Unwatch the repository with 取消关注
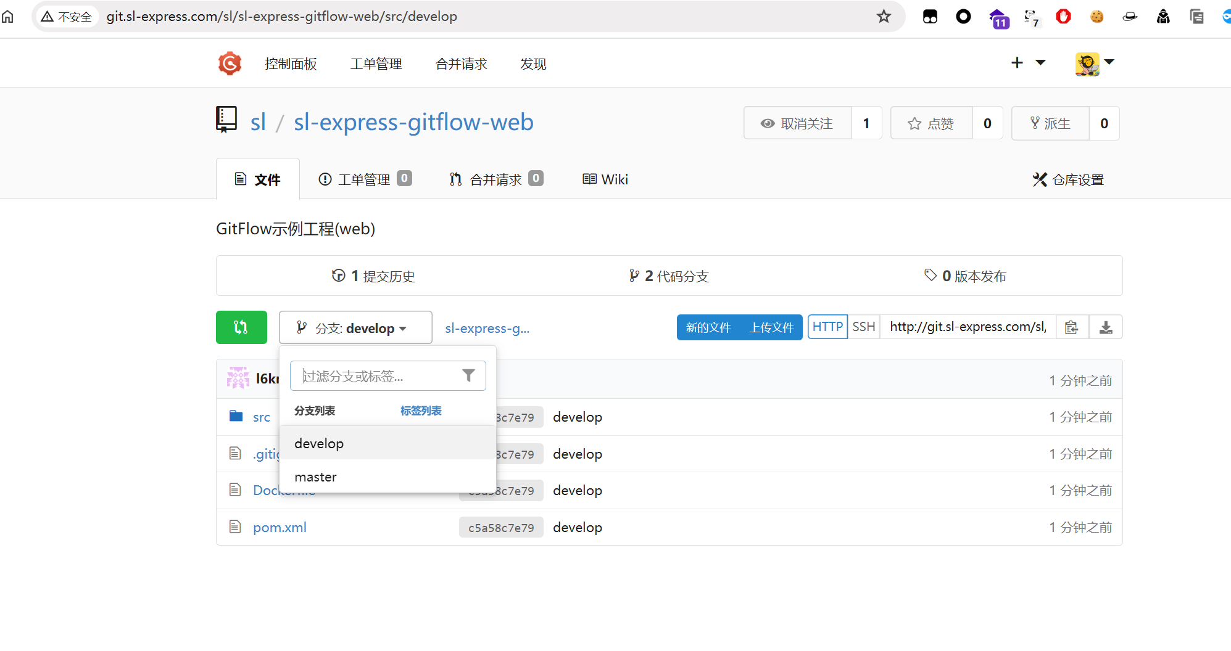Image resolution: width=1231 pixels, height=651 pixels. coord(798,123)
